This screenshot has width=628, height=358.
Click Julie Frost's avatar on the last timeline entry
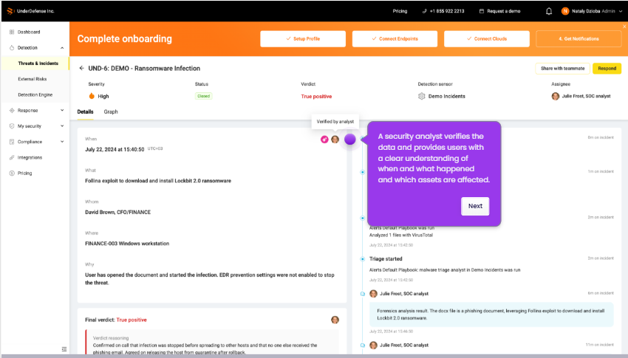tap(373, 345)
